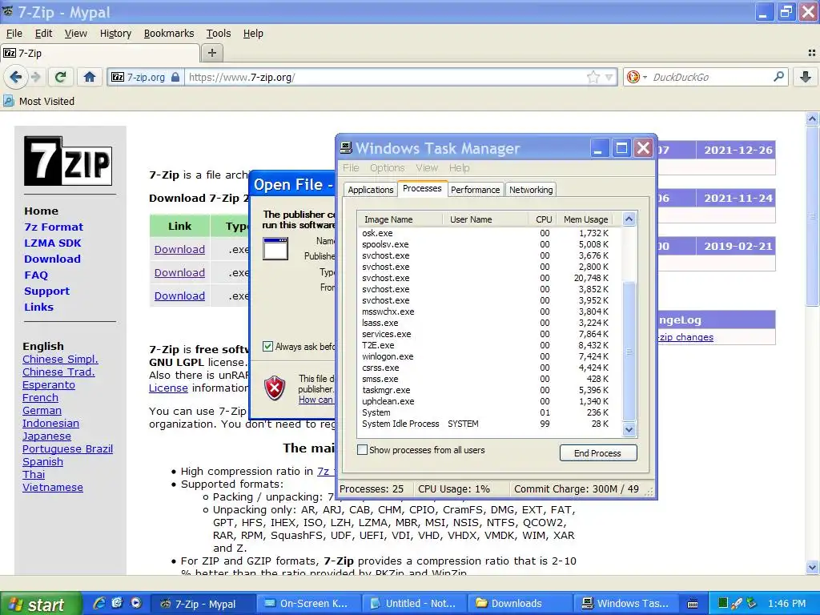The height and width of the screenshot is (615, 820).
Task: Open Task Manager View menu
Action: click(427, 168)
